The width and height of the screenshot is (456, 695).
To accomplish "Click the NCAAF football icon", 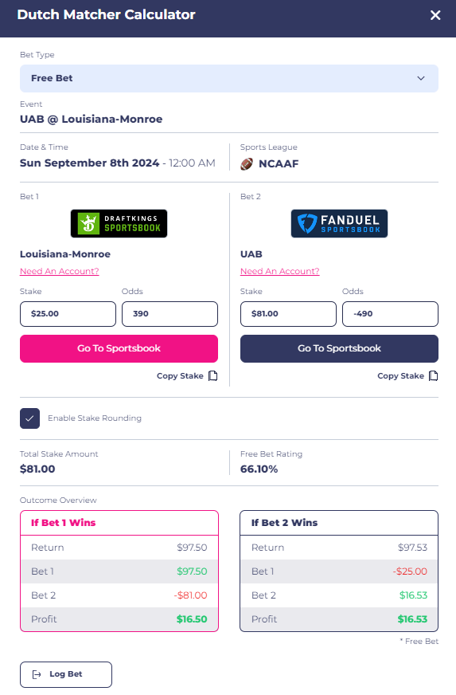I will 247,164.
